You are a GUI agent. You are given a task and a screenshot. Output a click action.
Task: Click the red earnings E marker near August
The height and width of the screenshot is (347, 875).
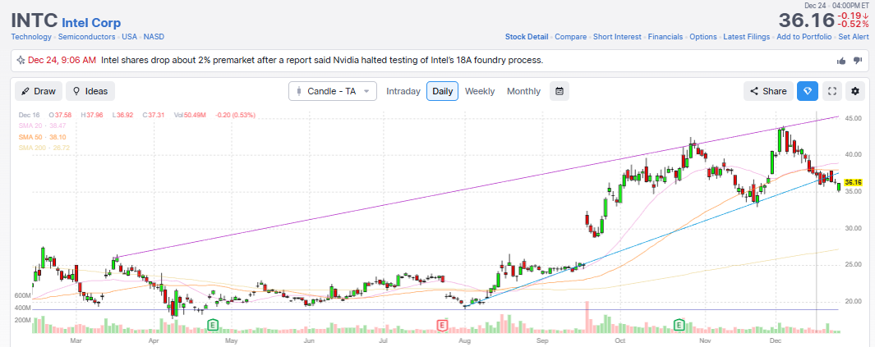coord(443,324)
